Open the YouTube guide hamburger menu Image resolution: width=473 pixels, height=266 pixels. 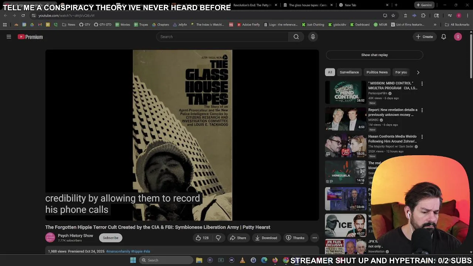click(x=9, y=37)
